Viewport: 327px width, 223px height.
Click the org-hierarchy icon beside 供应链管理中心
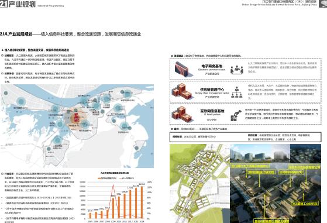coord(237,92)
